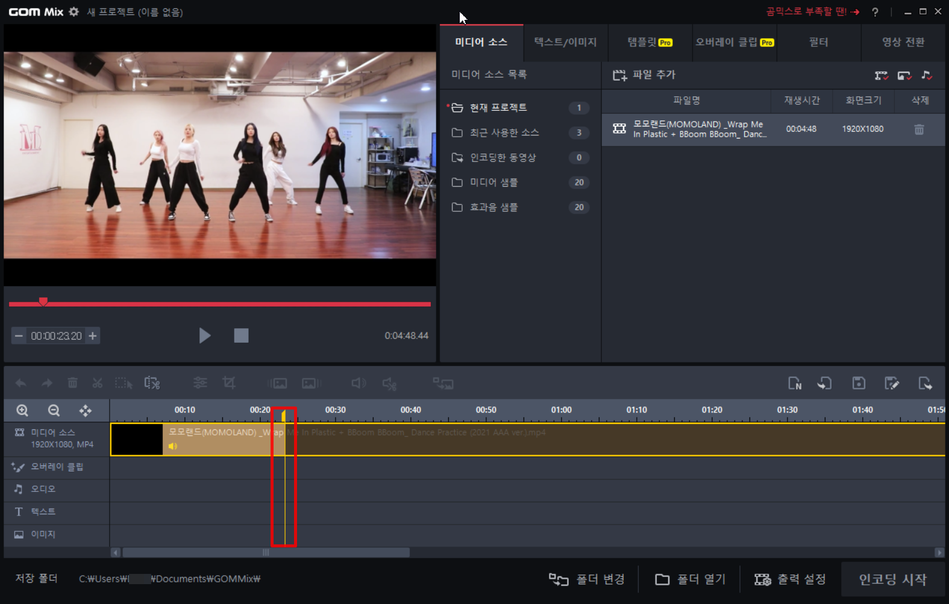
Task: Fit timeline with the four-arrow icon
Action: pyautogui.click(x=86, y=410)
